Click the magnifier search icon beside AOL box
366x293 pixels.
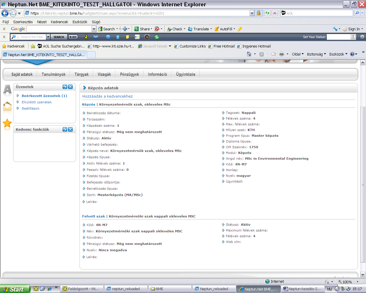point(357,13)
